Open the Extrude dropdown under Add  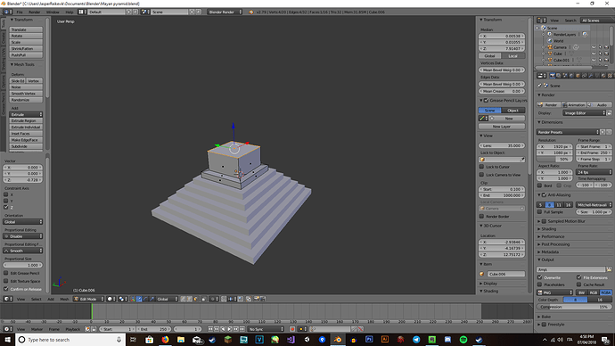(26, 114)
